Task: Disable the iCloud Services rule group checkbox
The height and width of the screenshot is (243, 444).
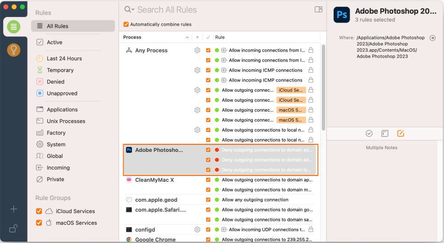Action: [x=39, y=211]
